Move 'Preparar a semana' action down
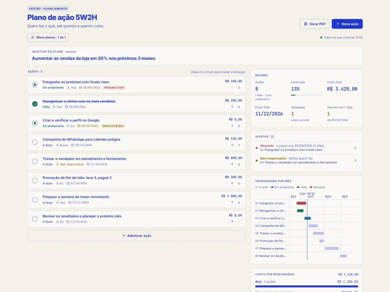Image resolution: width=390 pixels, height=292 pixels. click(x=239, y=202)
